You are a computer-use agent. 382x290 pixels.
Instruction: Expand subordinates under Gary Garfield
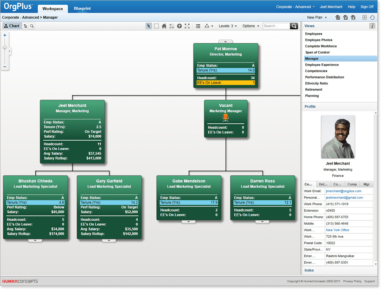(x=109, y=240)
